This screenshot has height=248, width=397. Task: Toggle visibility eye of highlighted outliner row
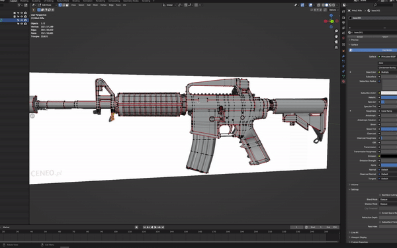coord(22,20)
